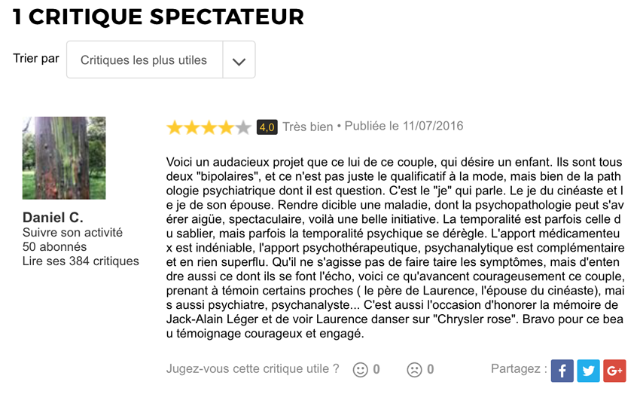Click the first yellow rating star
Image resolution: width=640 pixels, height=397 pixels.
coord(175,127)
